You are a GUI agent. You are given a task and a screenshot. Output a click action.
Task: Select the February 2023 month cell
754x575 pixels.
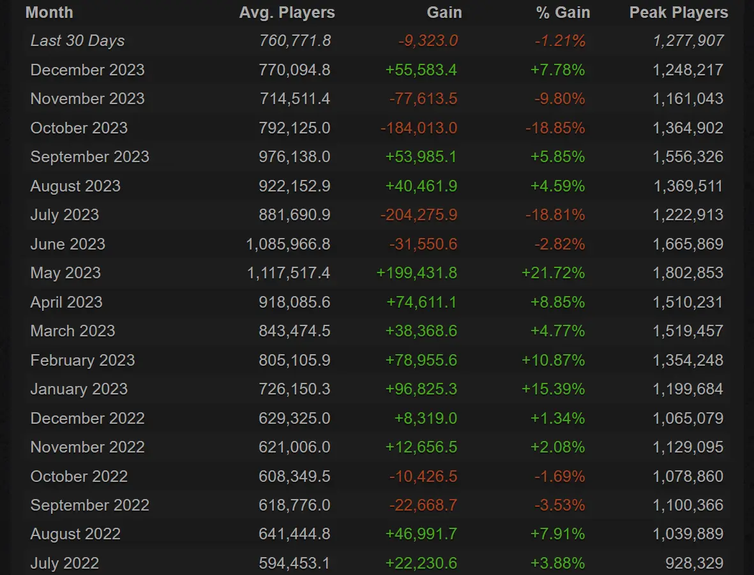point(83,361)
